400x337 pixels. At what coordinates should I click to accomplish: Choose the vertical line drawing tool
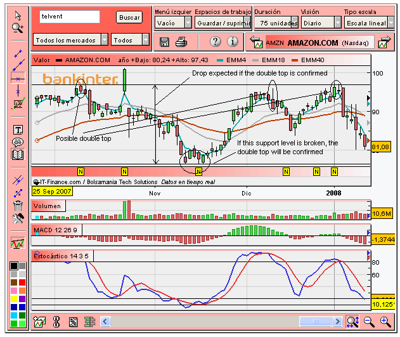(x=18, y=91)
